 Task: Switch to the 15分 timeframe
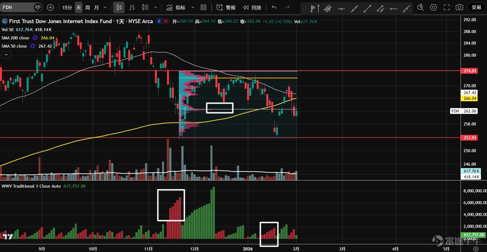(x=67, y=7)
